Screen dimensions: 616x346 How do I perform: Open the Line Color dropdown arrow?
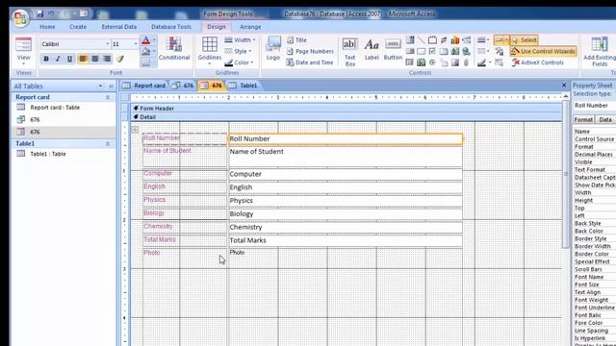[490, 62]
